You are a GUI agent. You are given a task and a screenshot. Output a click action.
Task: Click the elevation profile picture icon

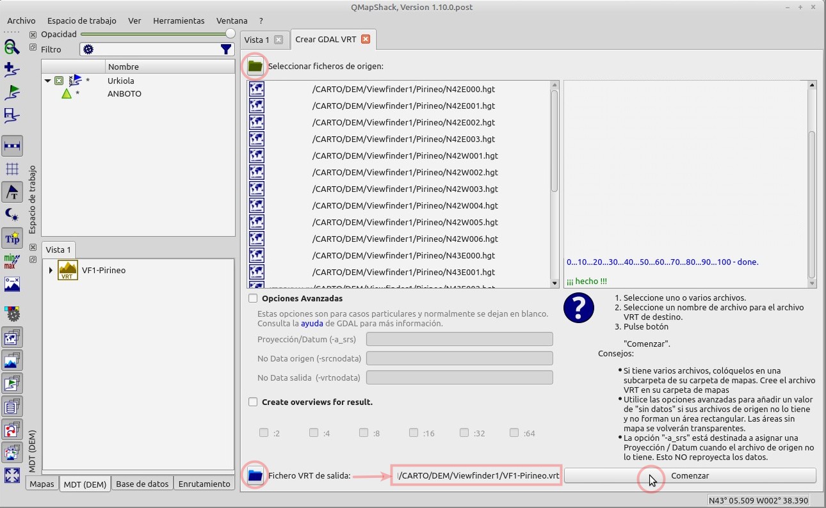coord(12,283)
